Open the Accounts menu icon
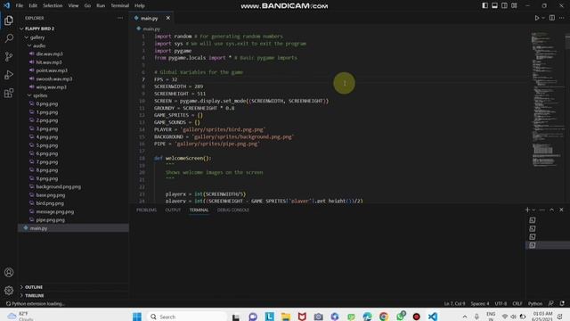 (x=9, y=272)
